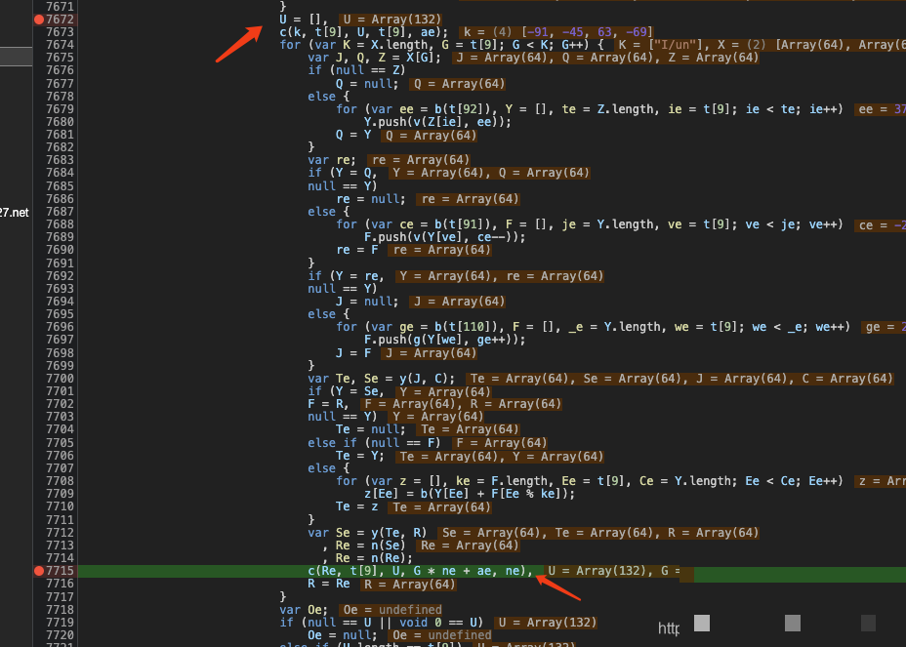Click the light gray square at bottom right
906x647 pixels.
(702, 623)
